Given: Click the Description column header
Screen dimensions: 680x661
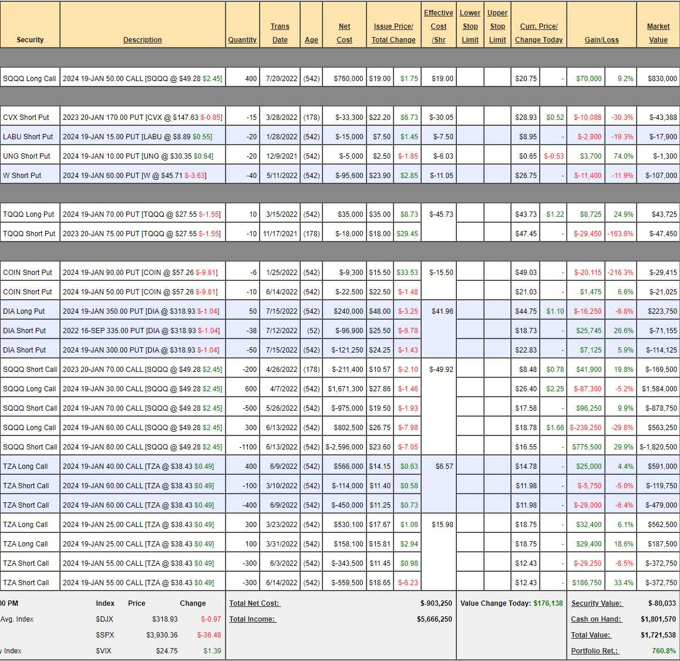Looking at the screenshot, I should (142, 40).
